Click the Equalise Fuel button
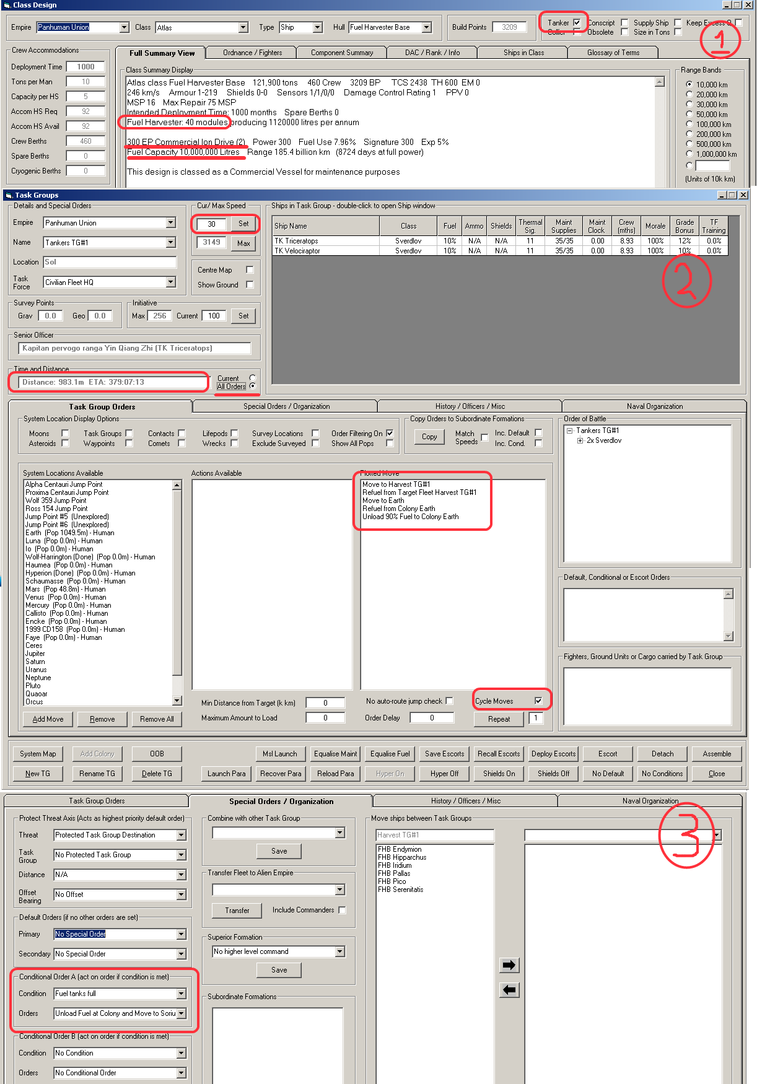 point(390,754)
